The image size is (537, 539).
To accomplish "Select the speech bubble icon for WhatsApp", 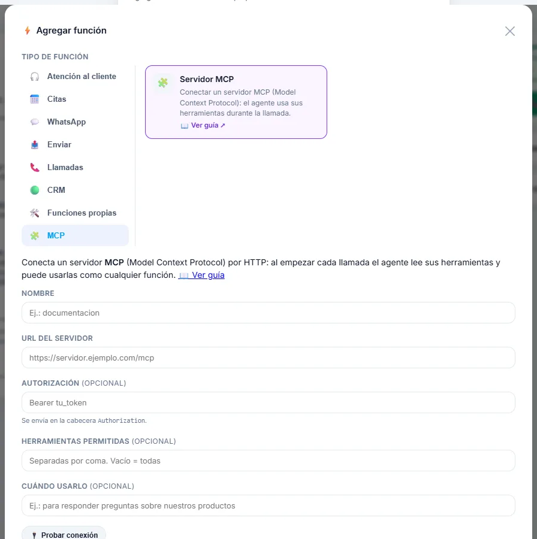I will 35,122.
